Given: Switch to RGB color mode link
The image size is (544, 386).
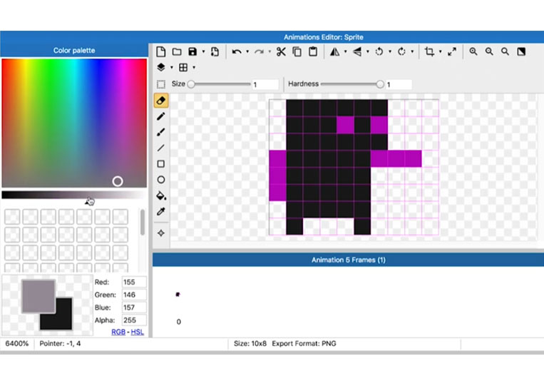Looking at the screenshot, I should (118, 332).
